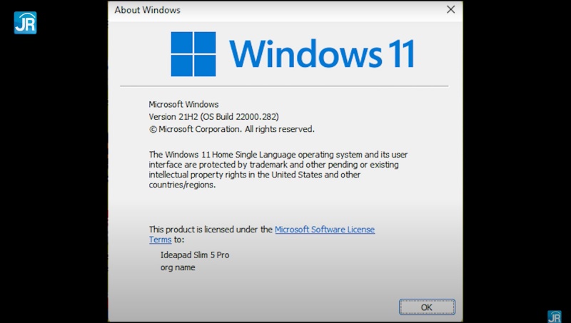Click the "Microsoft Windows" text line
Image resolution: width=571 pixels, height=323 pixels.
click(183, 104)
